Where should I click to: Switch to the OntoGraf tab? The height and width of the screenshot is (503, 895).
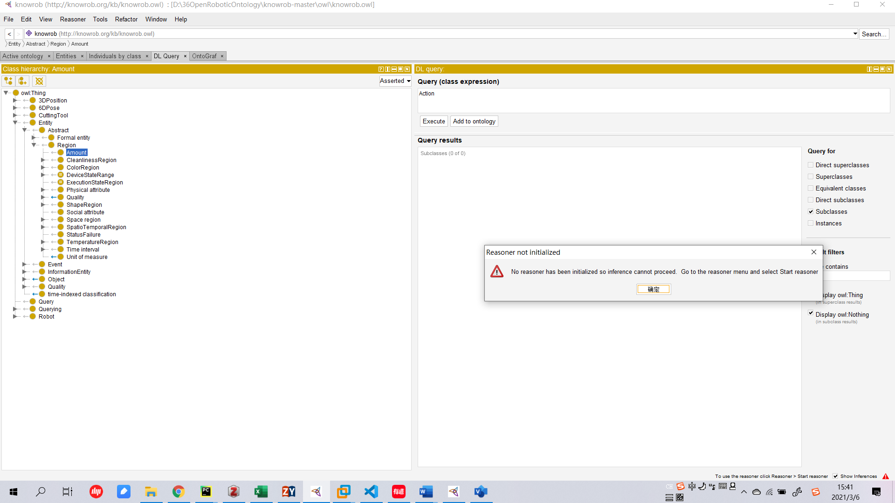coord(204,56)
